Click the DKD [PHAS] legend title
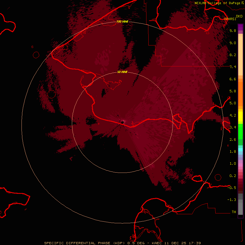The height and width of the screenshot is (245, 245). click(233, 17)
